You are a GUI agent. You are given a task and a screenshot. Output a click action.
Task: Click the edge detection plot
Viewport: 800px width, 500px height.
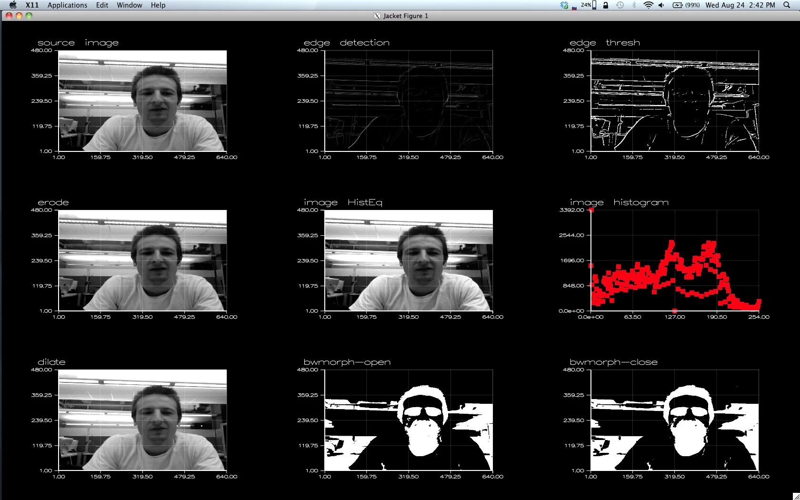pyautogui.click(x=409, y=100)
